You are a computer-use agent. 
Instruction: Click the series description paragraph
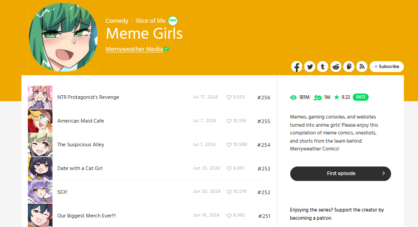(x=334, y=133)
